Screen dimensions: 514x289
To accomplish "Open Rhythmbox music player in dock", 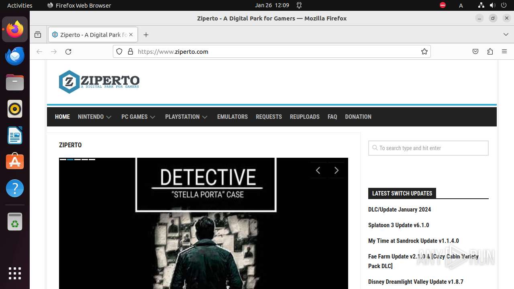I will 15,109.
